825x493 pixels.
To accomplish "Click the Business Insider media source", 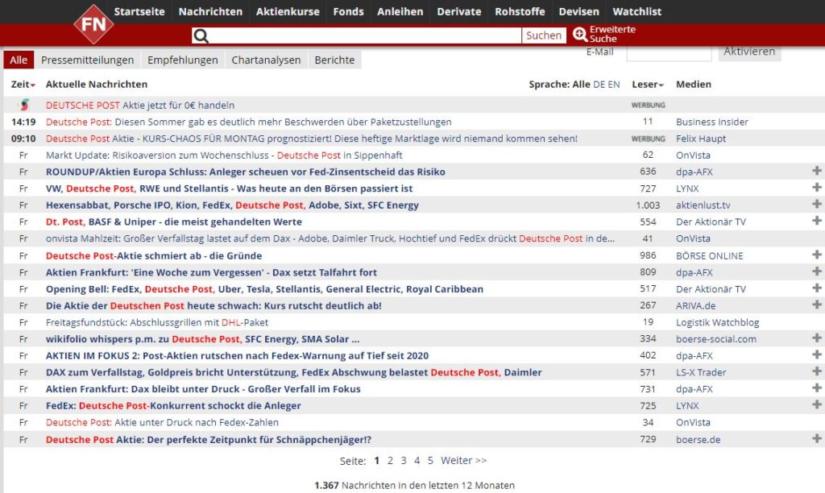I will tap(712, 122).
